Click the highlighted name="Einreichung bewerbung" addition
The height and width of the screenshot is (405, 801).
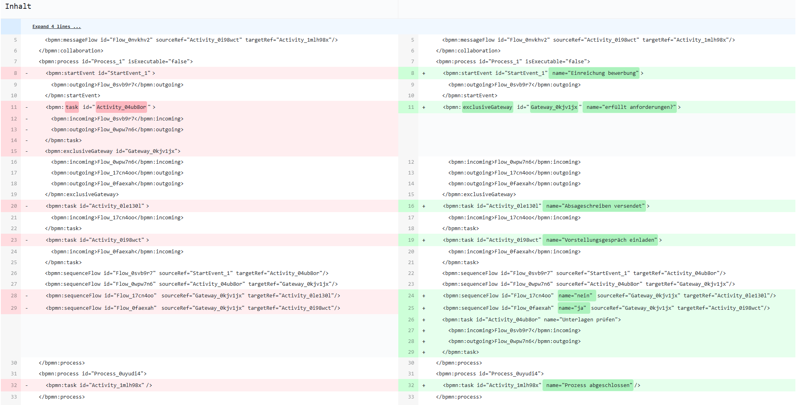pyautogui.click(x=594, y=73)
